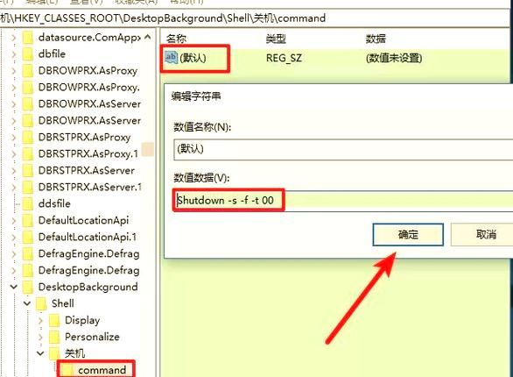Click the 数值名称 field showing (默认)
Screen dimensions: 513x377
pyautogui.click(x=343, y=149)
